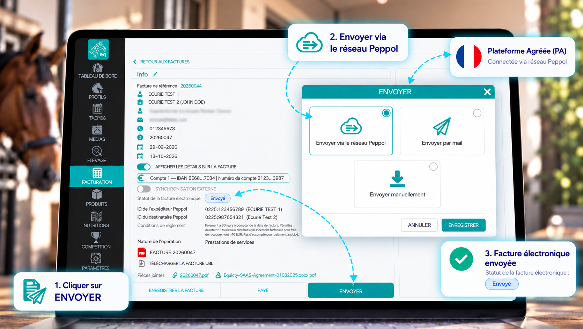Click the PDF icon for Facture 20260047
Viewport: 583px width, 329px height.
point(142,252)
